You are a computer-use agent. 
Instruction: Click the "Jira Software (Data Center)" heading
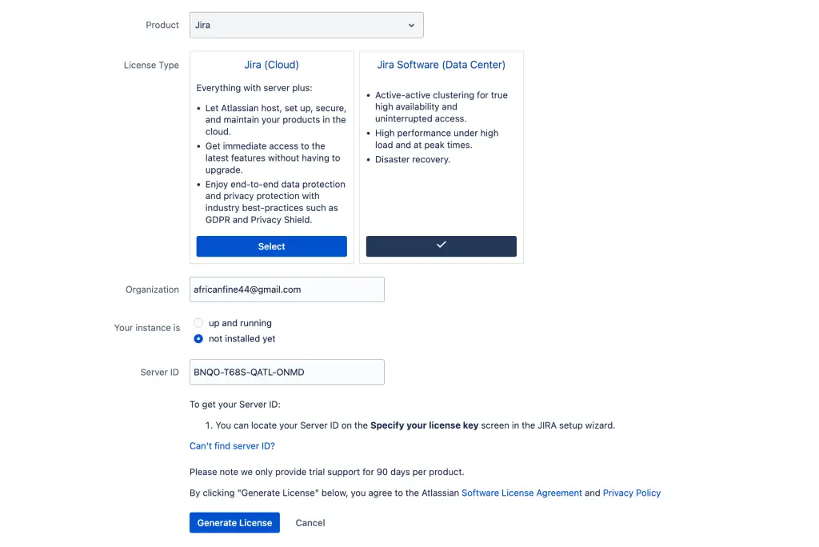(x=441, y=64)
